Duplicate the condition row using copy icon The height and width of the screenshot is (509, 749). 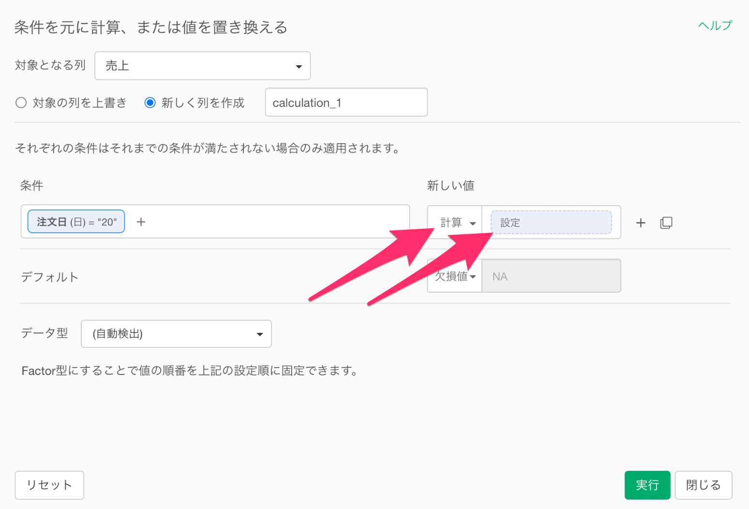tap(666, 223)
